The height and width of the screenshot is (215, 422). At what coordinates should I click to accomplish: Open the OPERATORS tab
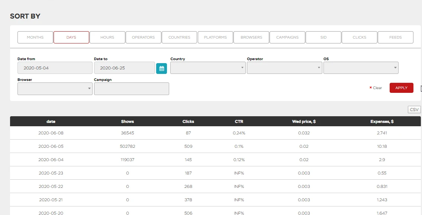point(144,38)
